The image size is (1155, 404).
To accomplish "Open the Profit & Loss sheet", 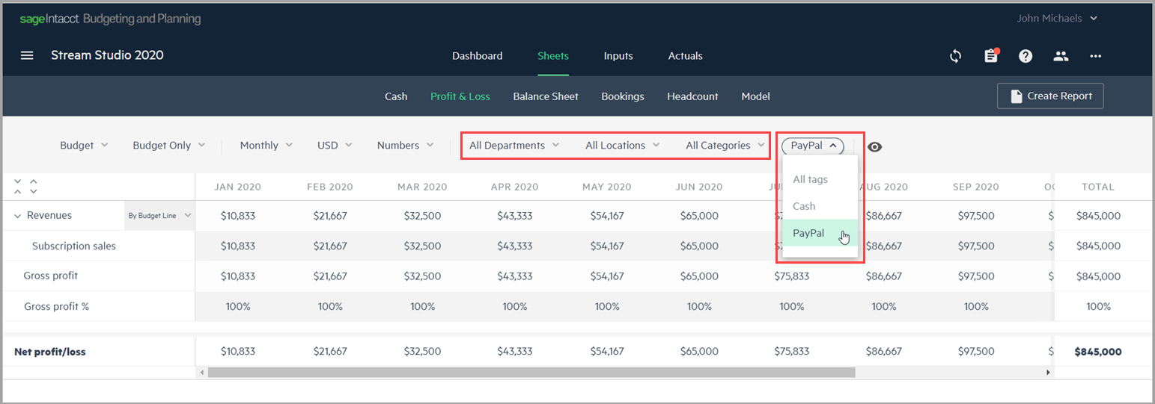I will [x=460, y=96].
